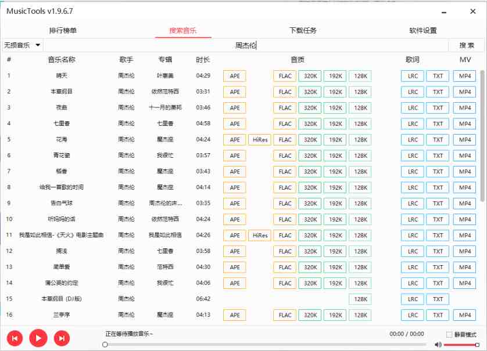
Task: Download HiRes version of 花海
Action: [x=259, y=139]
